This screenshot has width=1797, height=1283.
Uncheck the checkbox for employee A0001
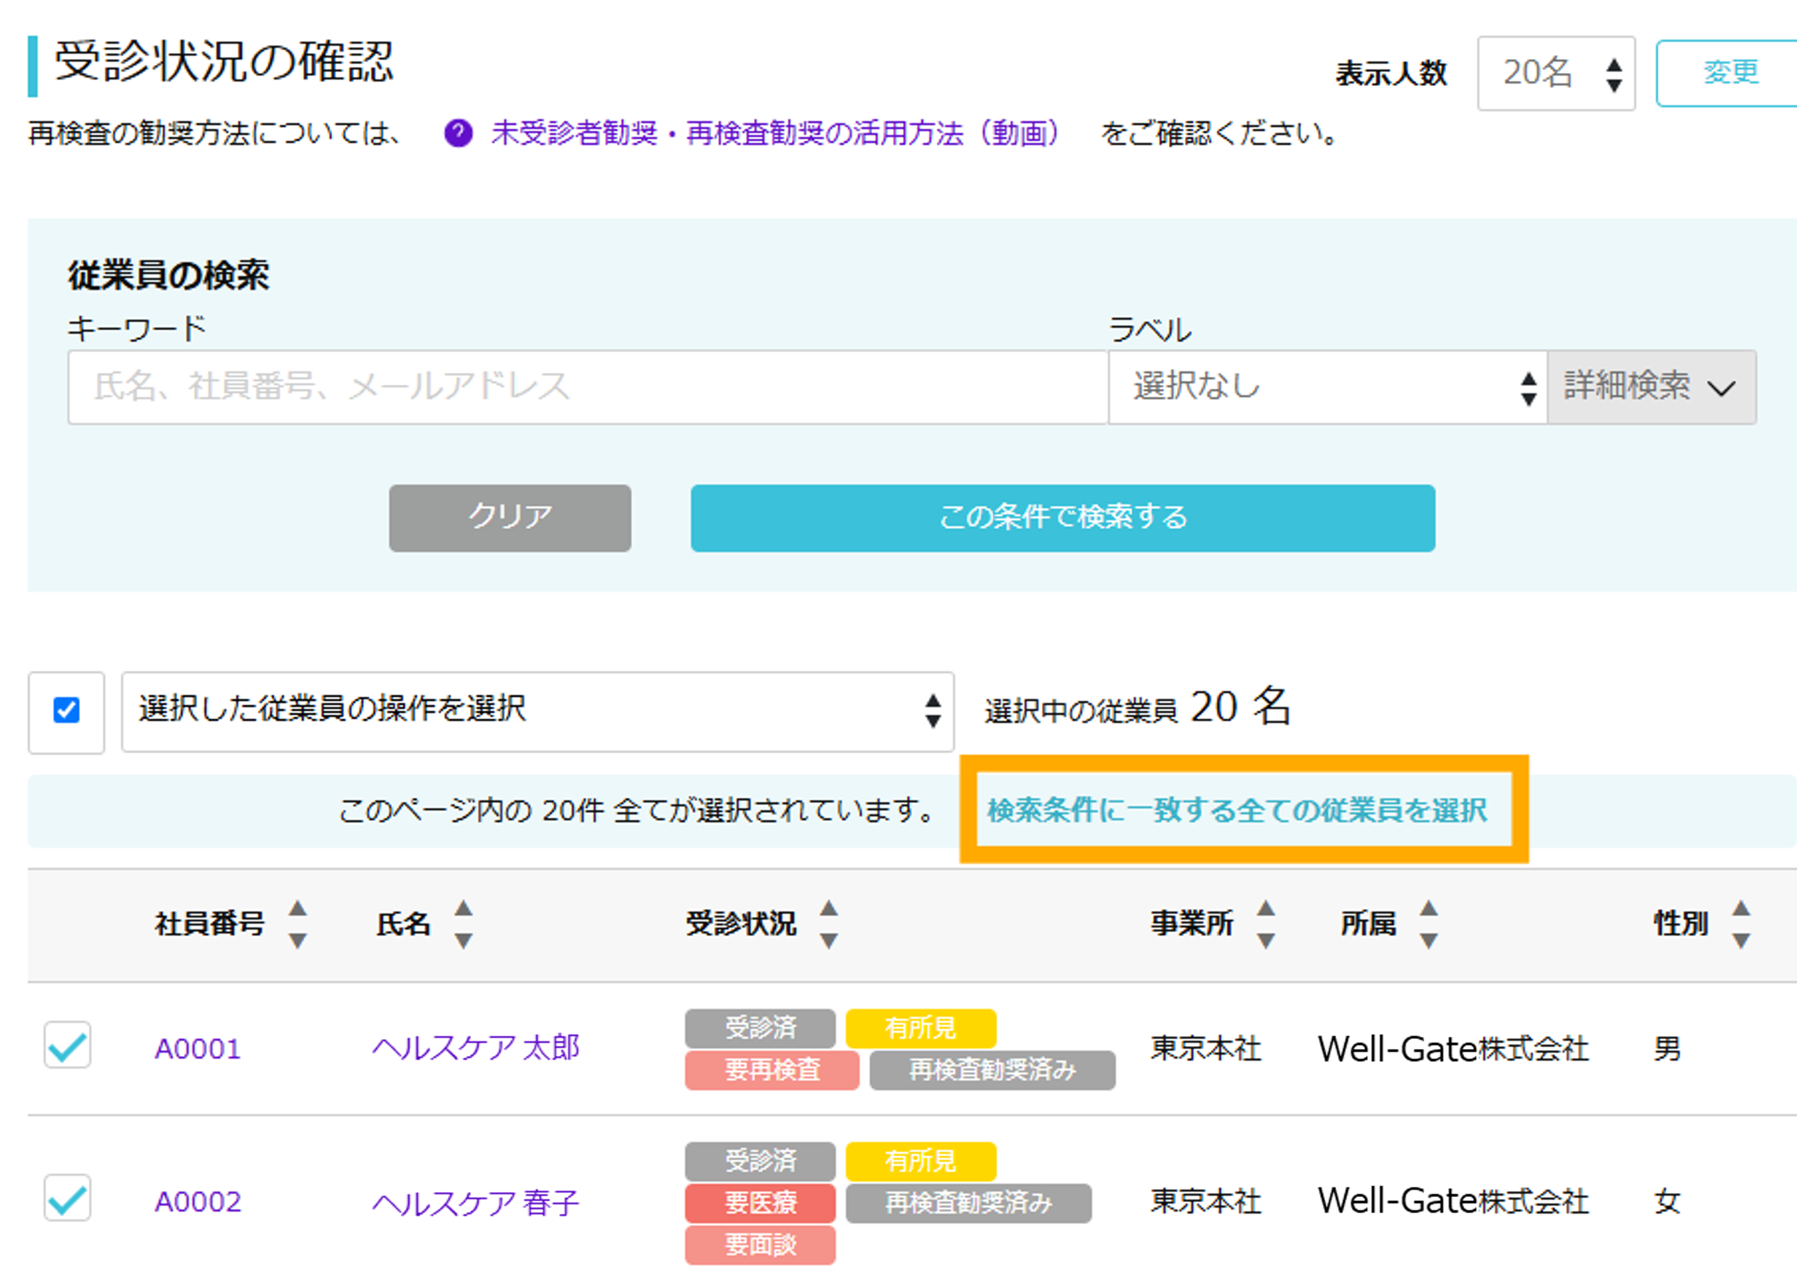(67, 1045)
